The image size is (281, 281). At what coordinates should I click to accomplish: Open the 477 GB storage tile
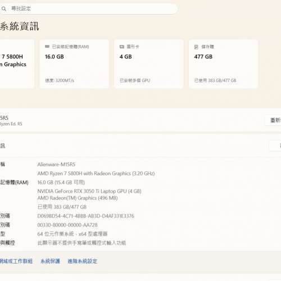pyautogui.click(x=223, y=64)
